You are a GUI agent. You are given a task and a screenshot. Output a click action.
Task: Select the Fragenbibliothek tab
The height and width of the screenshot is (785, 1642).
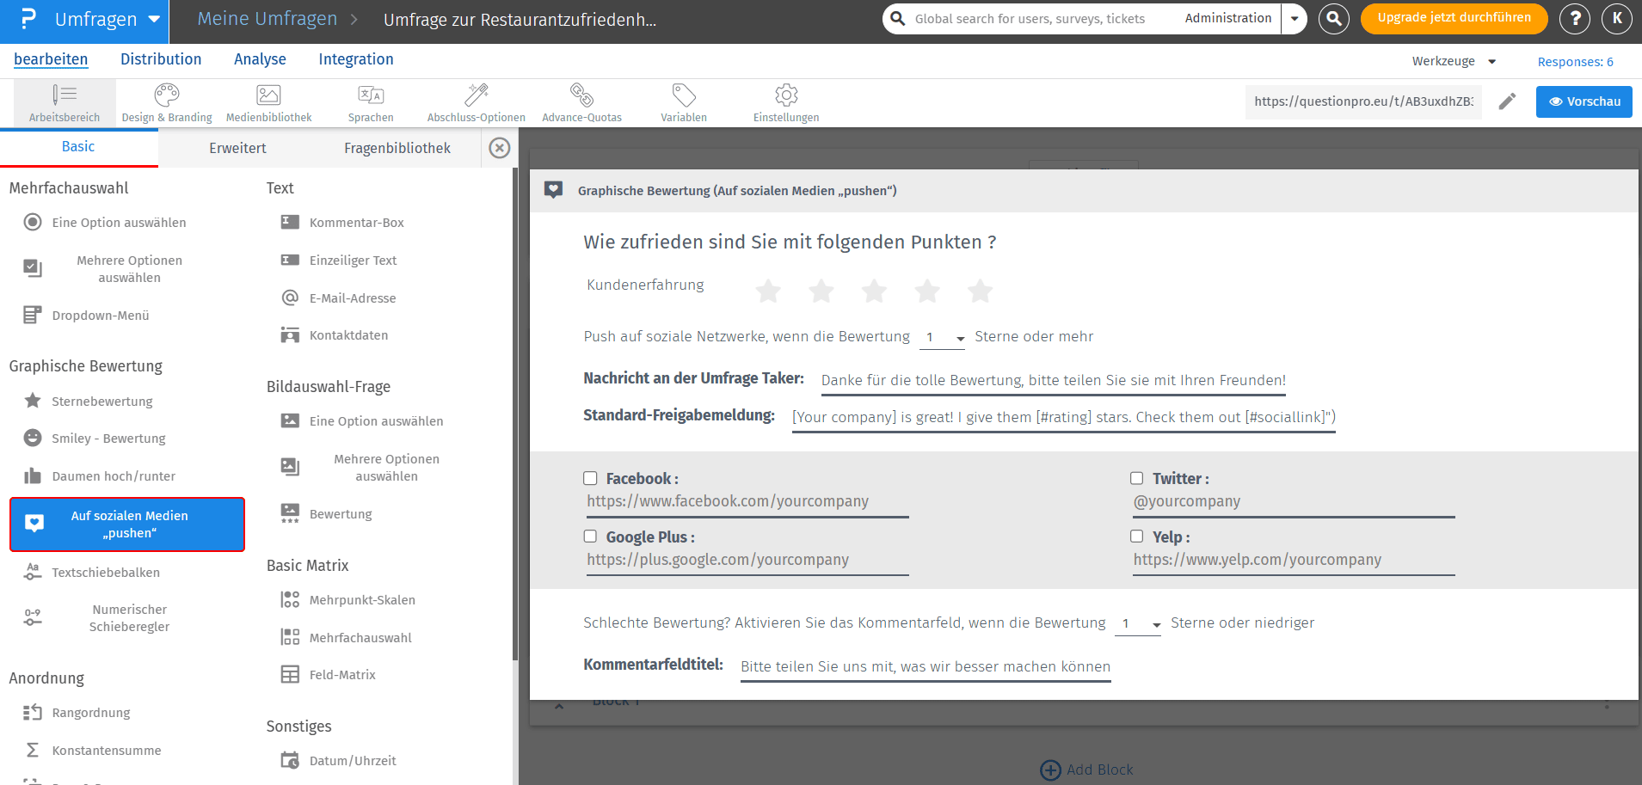pyautogui.click(x=397, y=148)
